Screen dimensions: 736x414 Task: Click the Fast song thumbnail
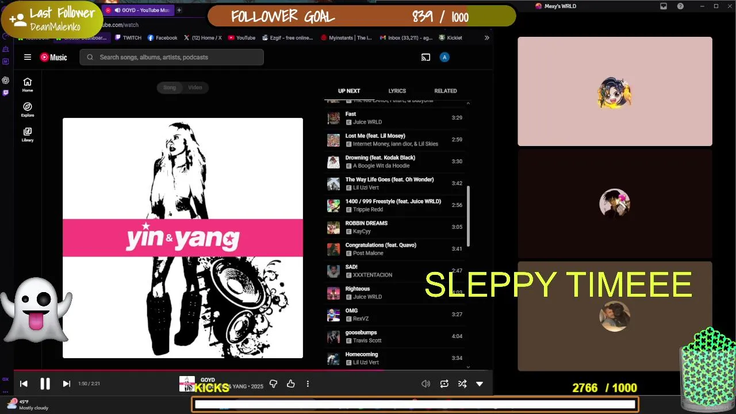333,118
